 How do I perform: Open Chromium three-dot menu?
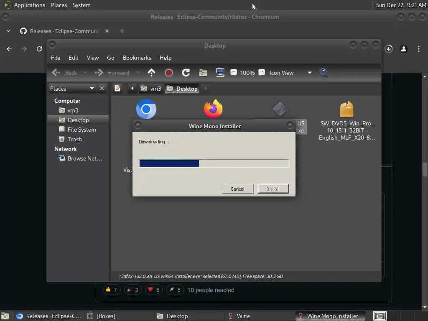[x=419, y=49]
